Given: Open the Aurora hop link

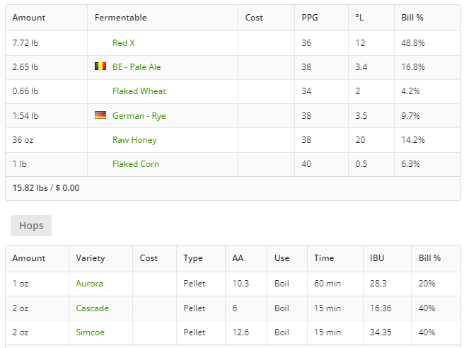Looking at the screenshot, I should pyautogui.click(x=89, y=284).
